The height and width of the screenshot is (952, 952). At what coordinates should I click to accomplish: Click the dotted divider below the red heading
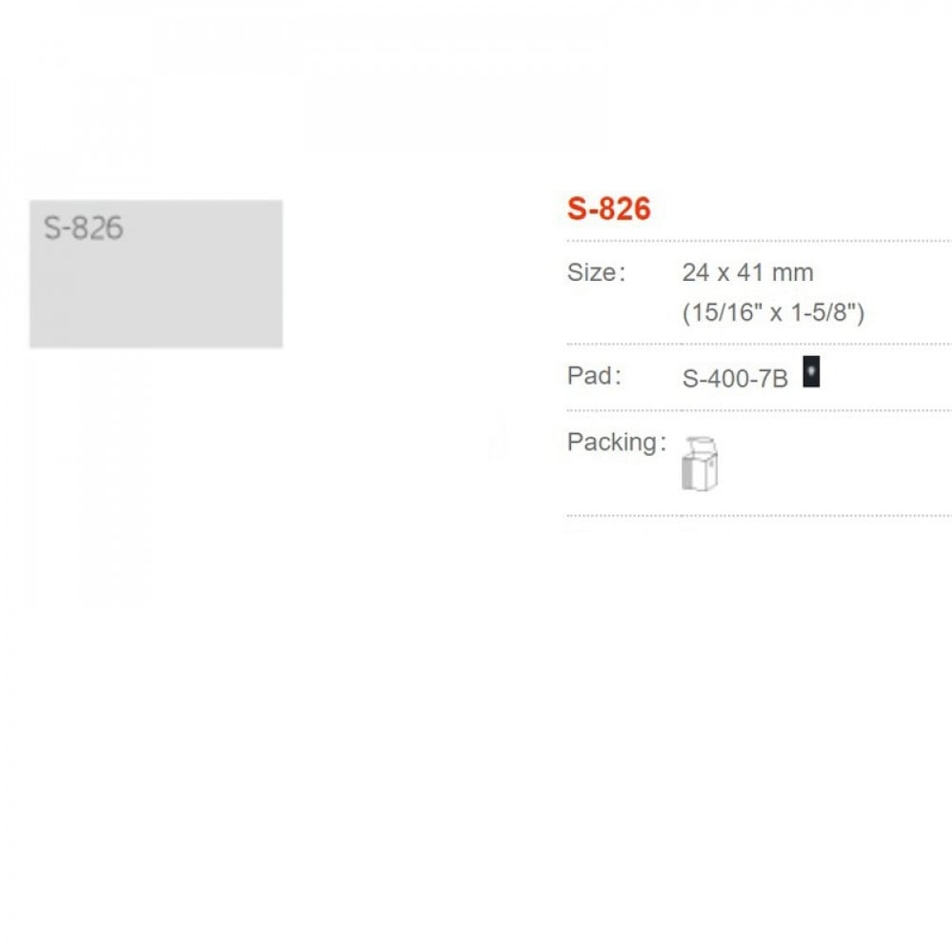pyautogui.click(x=758, y=241)
